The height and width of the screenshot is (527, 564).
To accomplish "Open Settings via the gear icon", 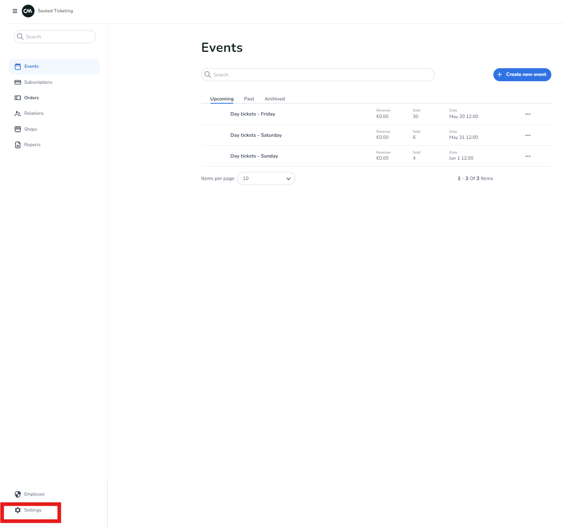I will click(18, 510).
